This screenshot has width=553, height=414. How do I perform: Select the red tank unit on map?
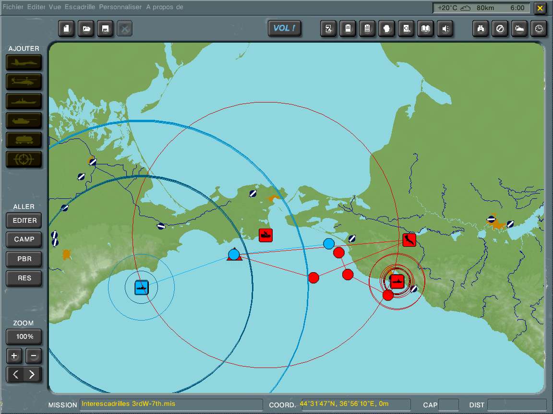click(265, 235)
